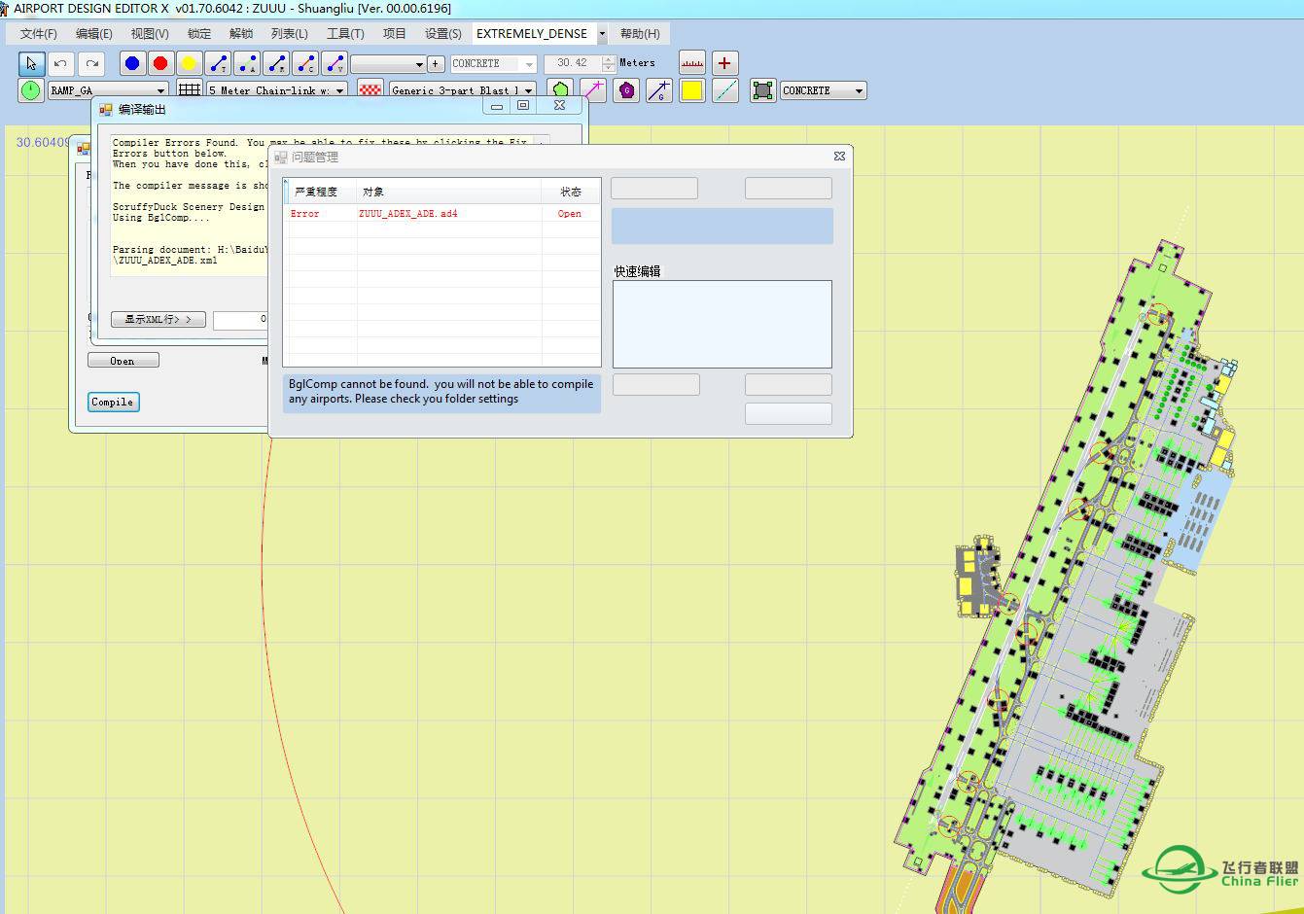Select the pointer arrow tool
The height and width of the screenshot is (914, 1304).
point(31,63)
